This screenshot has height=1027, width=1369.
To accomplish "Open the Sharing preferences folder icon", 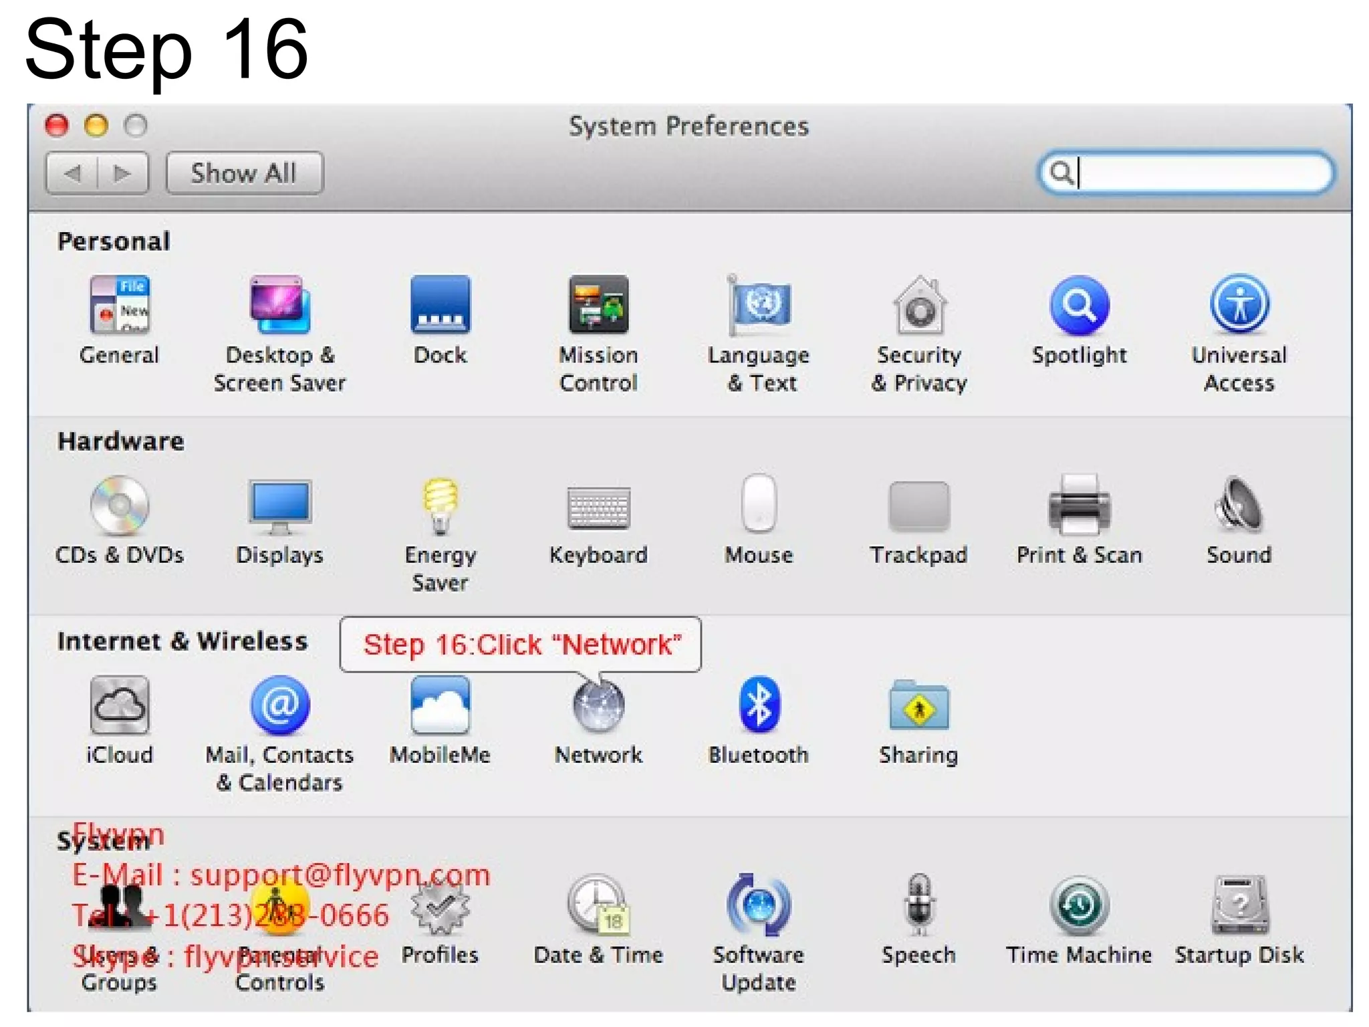I will pyautogui.click(x=918, y=706).
